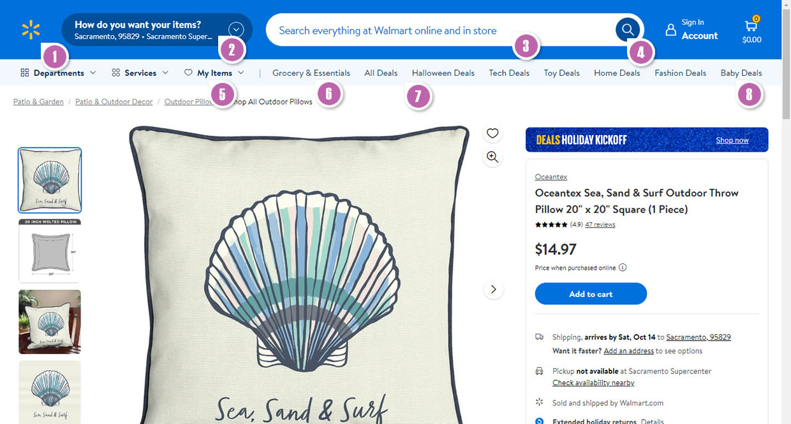Click the search magnifier button
Image resolution: width=791 pixels, height=424 pixels.
(x=628, y=29)
